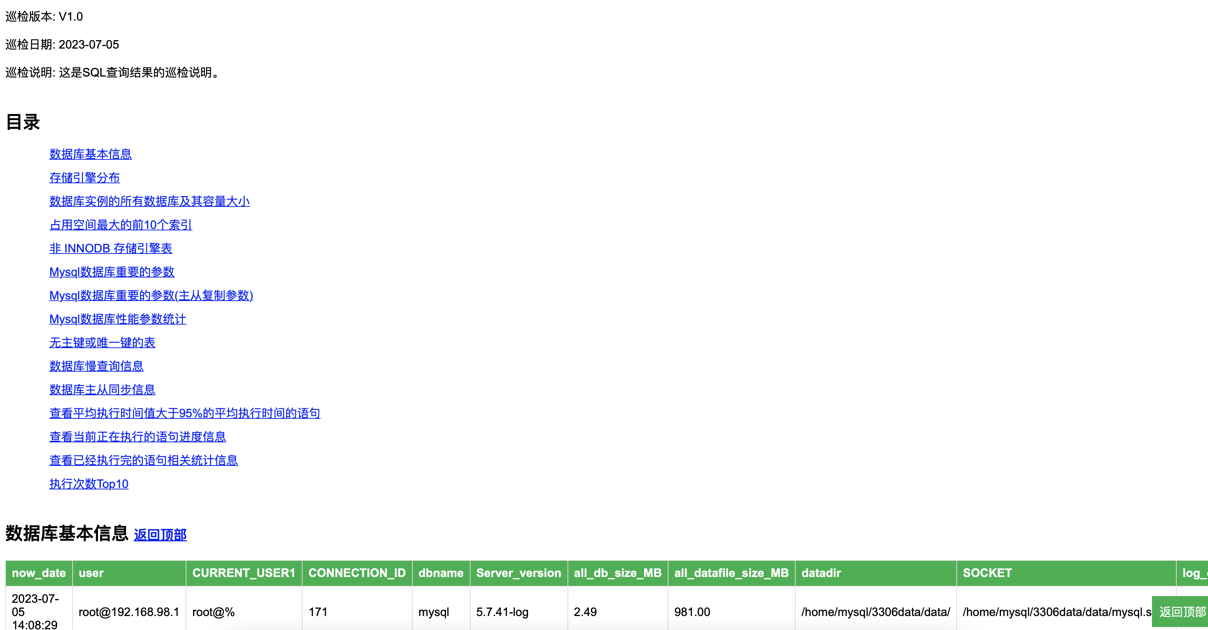
Task: Jump to the 存储引擎分布 section
Action: point(84,177)
